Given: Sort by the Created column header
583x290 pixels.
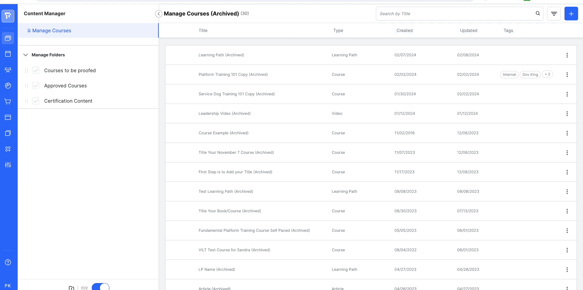Looking at the screenshot, I should click(404, 30).
